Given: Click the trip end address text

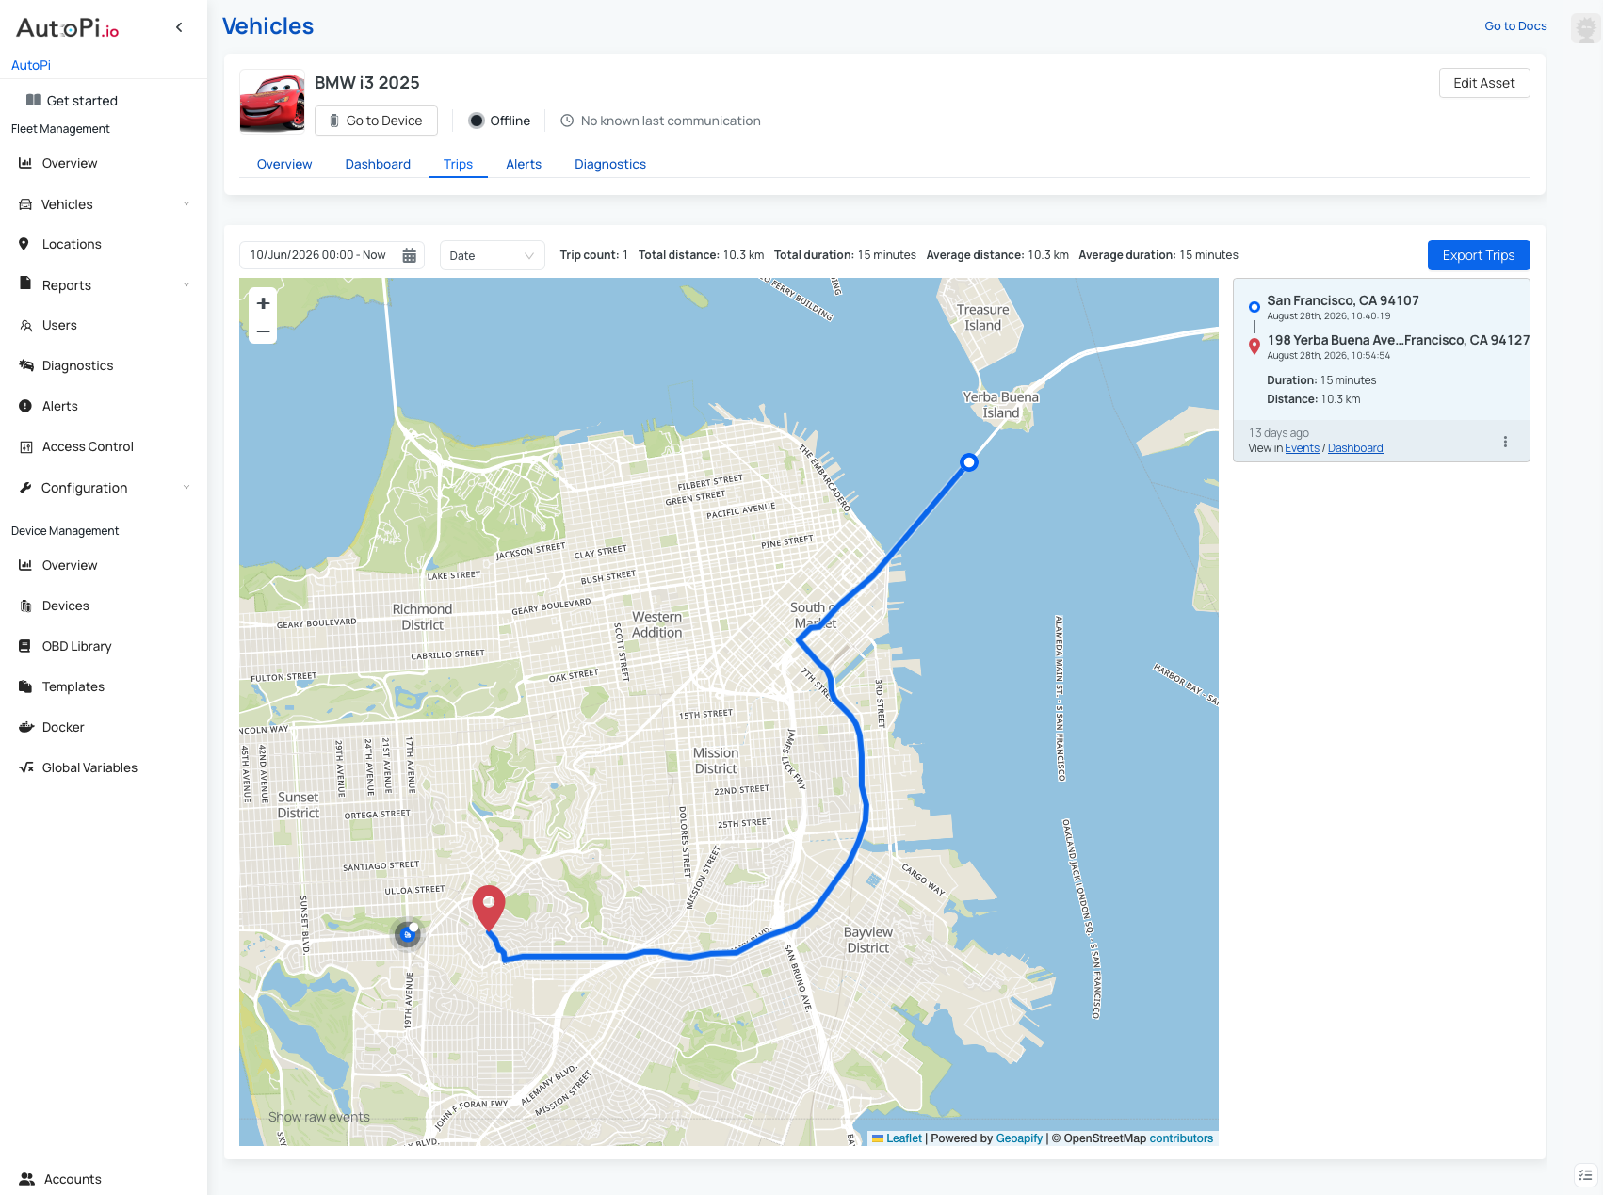Looking at the screenshot, I should click(x=1398, y=340).
